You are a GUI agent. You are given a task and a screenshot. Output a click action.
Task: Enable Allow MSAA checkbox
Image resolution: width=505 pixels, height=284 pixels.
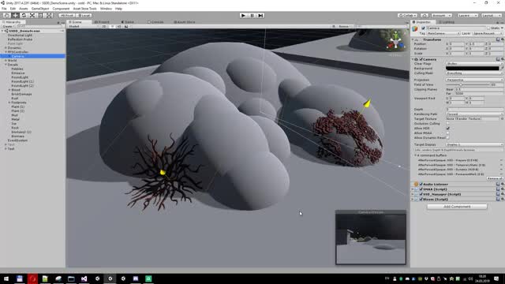click(447, 133)
